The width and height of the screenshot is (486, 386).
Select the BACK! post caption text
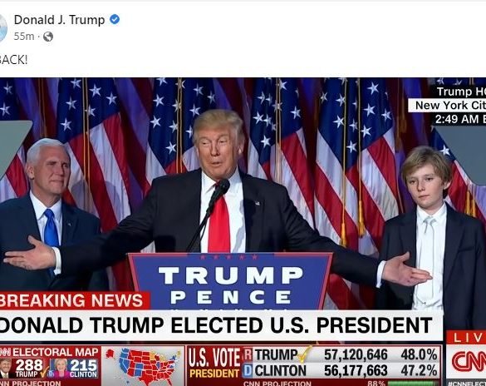pyautogui.click(x=13, y=60)
